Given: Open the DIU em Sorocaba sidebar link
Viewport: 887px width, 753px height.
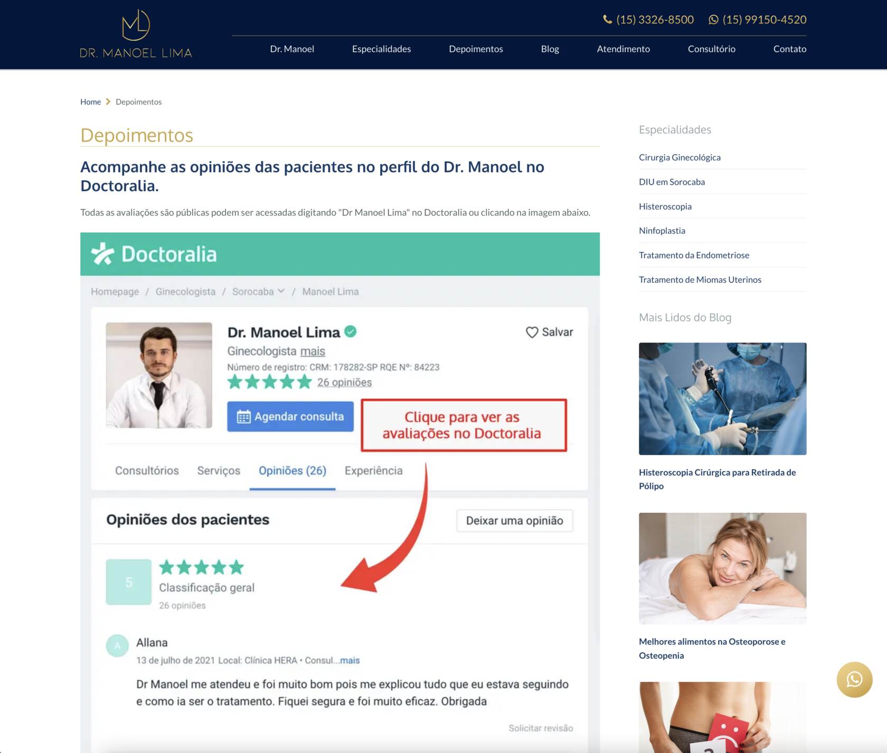Looking at the screenshot, I should (672, 182).
